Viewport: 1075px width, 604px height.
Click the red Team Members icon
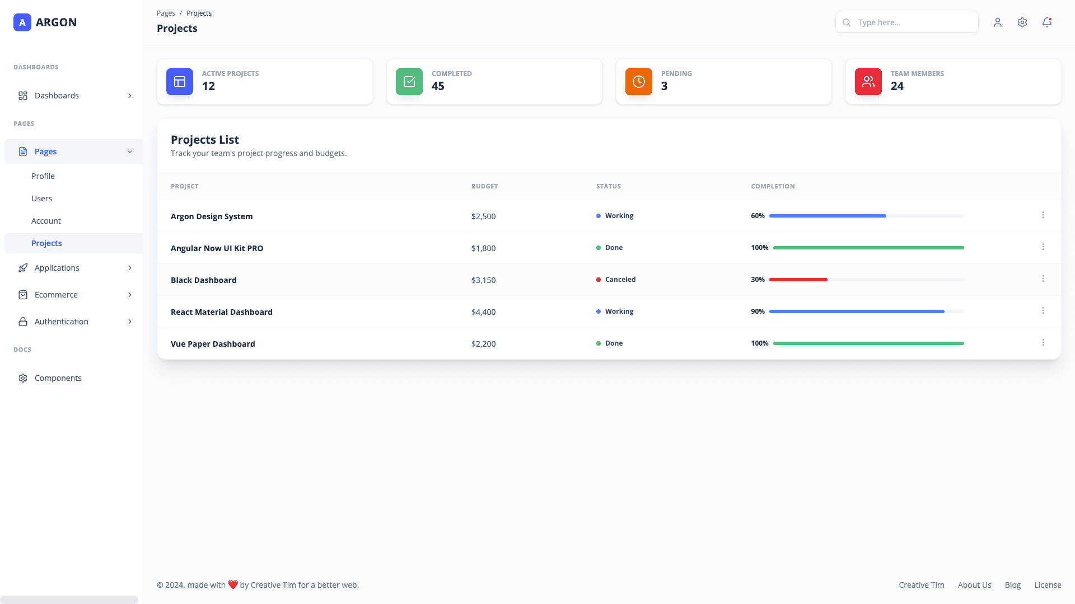[x=868, y=82]
